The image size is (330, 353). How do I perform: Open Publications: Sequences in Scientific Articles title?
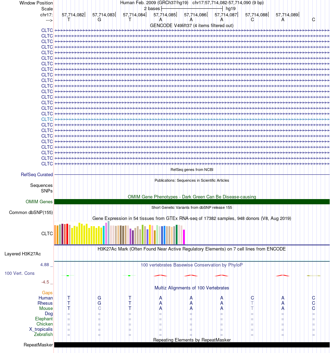tap(192, 180)
